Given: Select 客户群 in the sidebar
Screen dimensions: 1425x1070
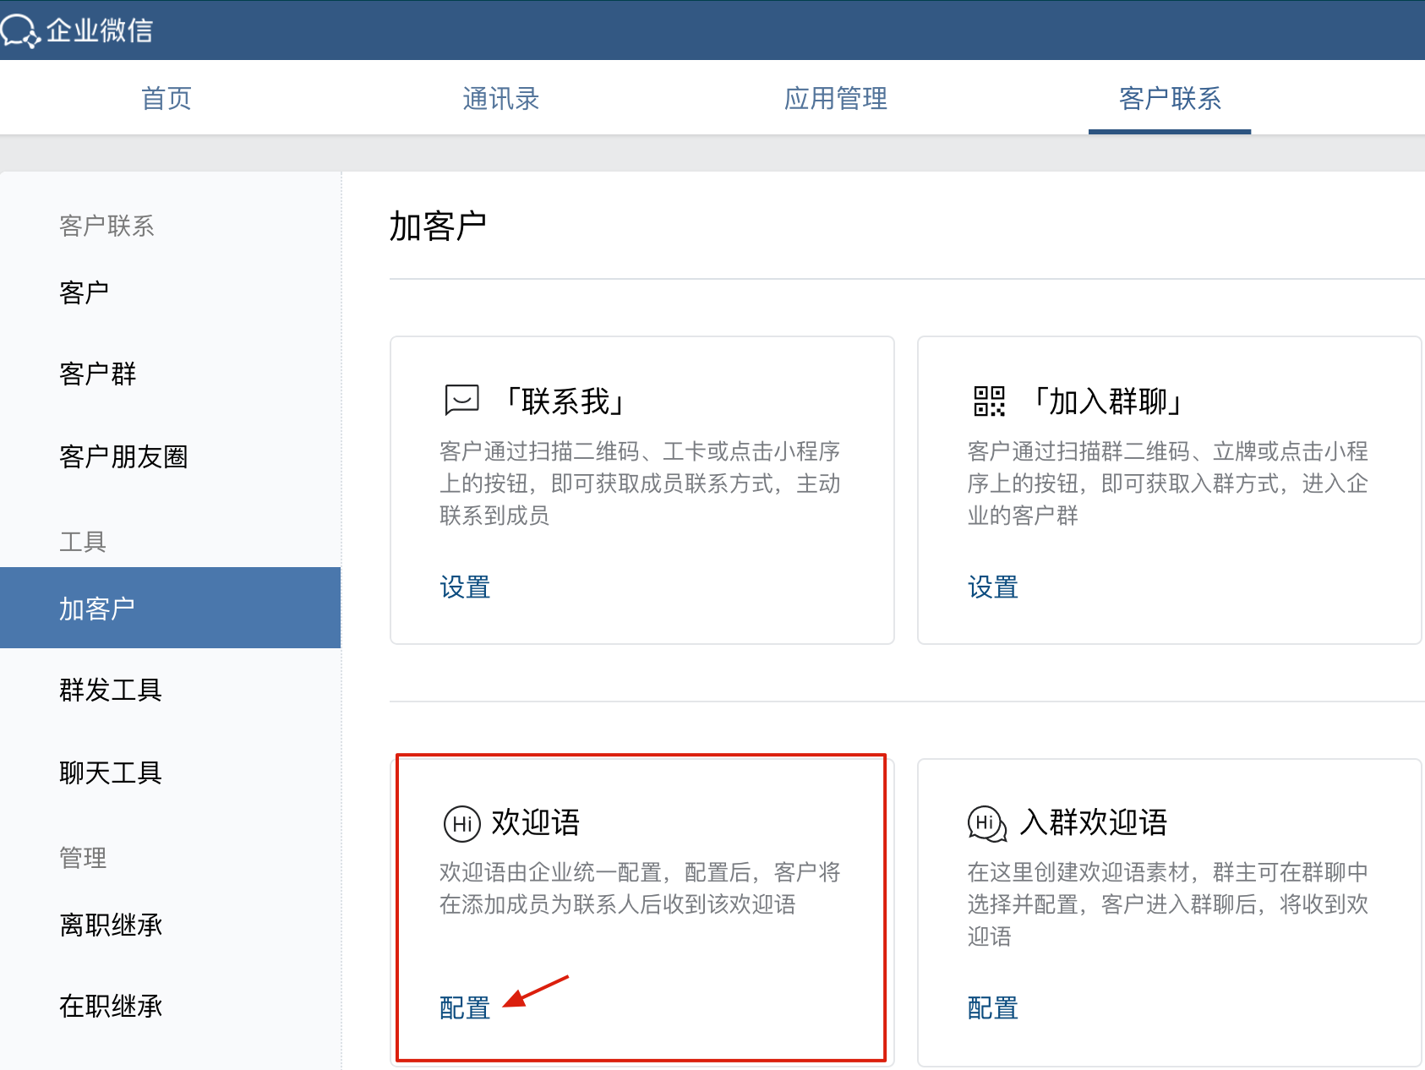Looking at the screenshot, I should coord(98,374).
